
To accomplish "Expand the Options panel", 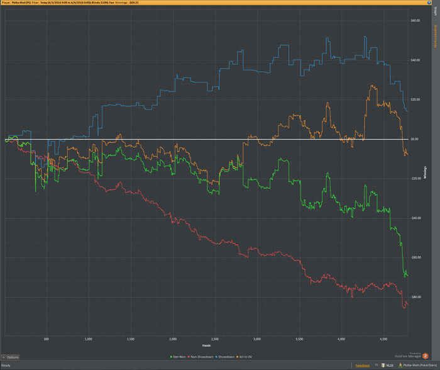I will point(11,357).
